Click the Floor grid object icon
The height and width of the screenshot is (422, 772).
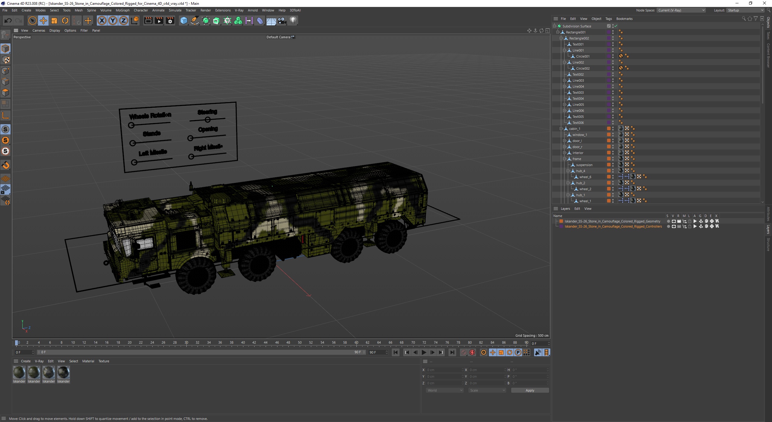pos(271,20)
